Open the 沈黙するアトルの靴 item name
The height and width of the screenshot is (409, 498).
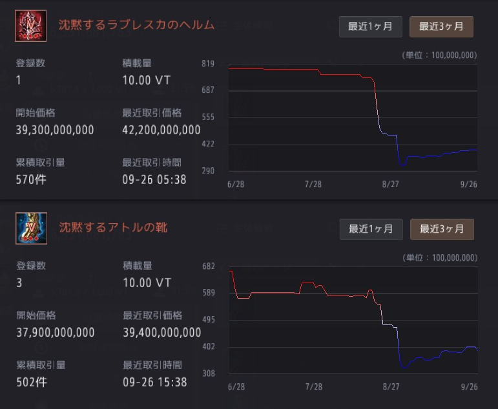point(113,228)
